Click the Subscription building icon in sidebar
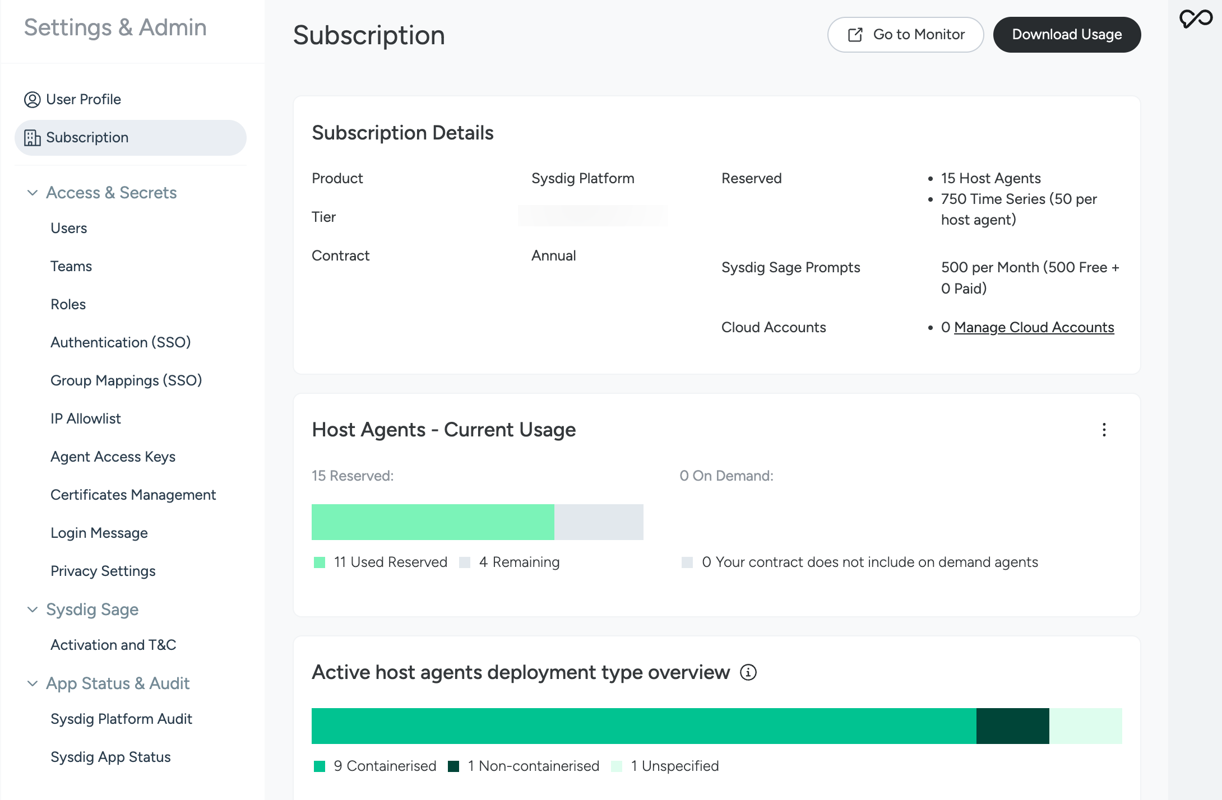Screen dimensions: 1222x800 (x=32, y=138)
